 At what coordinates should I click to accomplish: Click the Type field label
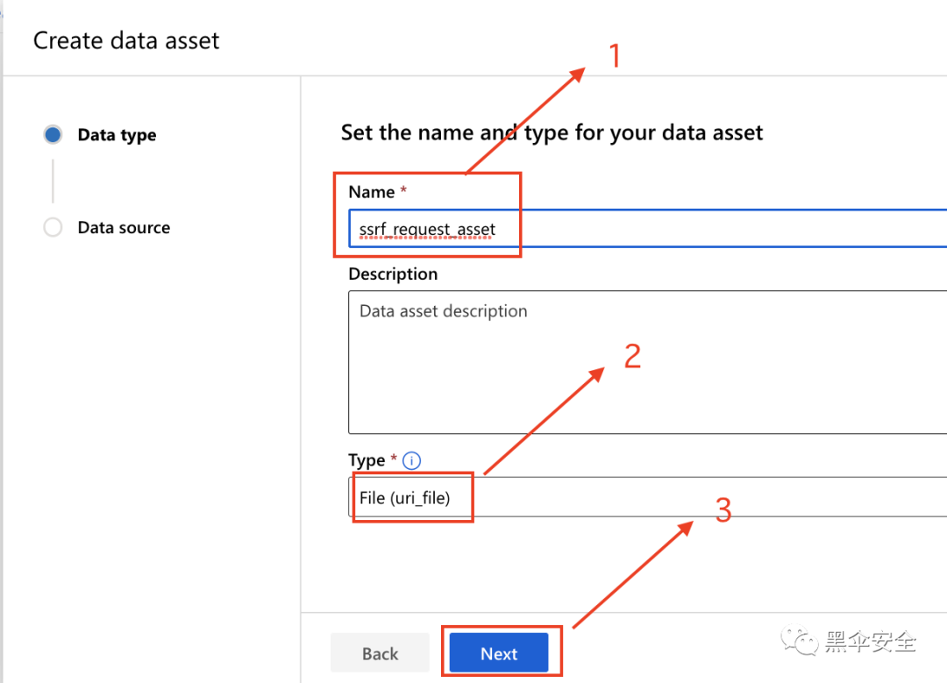point(367,461)
